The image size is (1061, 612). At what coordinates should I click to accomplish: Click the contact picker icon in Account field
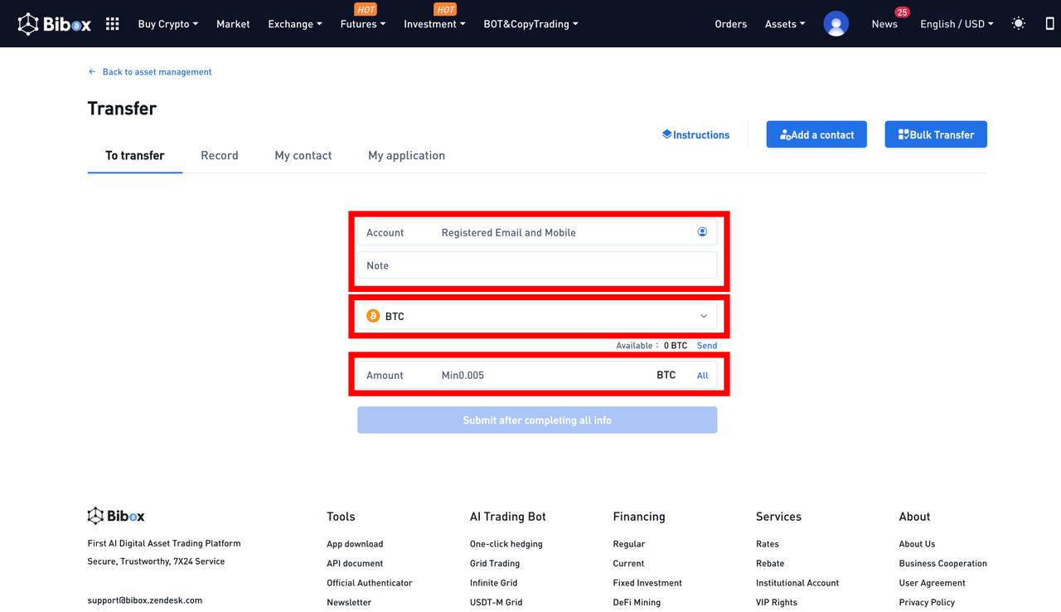click(x=702, y=232)
